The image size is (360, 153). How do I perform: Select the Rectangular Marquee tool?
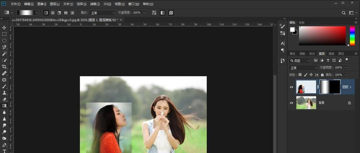point(4,34)
